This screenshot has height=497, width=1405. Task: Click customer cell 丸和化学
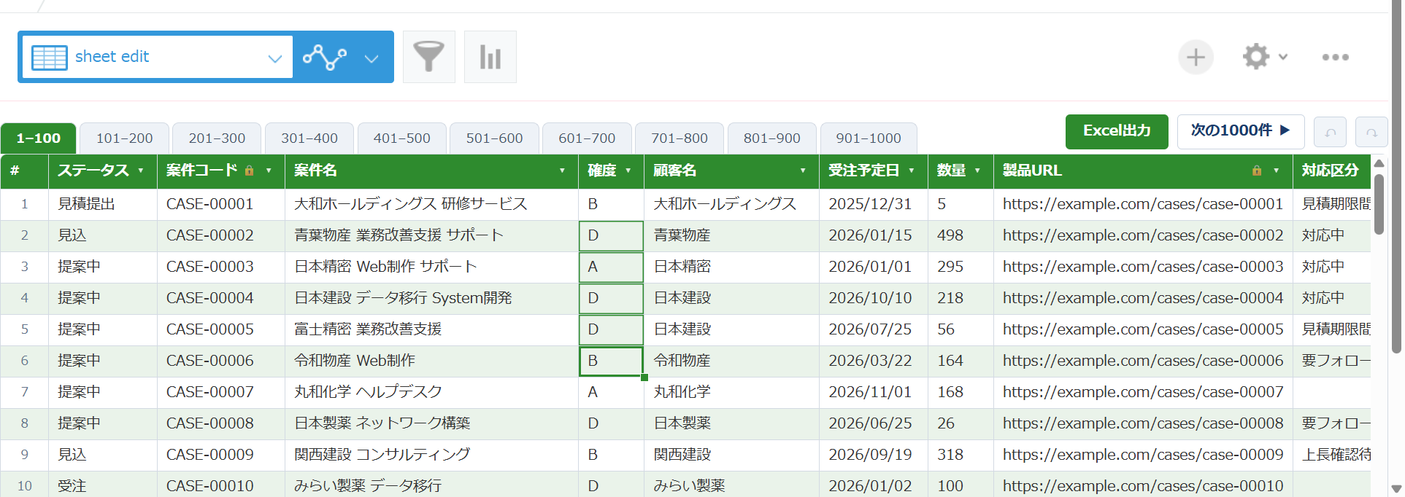click(731, 392)
